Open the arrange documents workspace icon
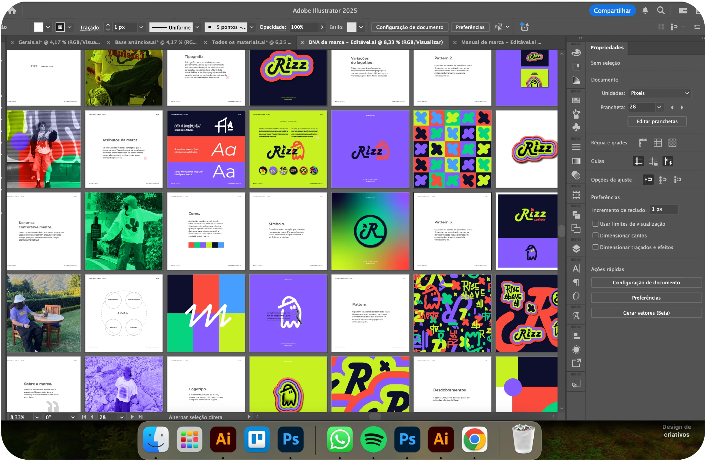The height and width of the screenshot is (461, 706). pos(683,11)
